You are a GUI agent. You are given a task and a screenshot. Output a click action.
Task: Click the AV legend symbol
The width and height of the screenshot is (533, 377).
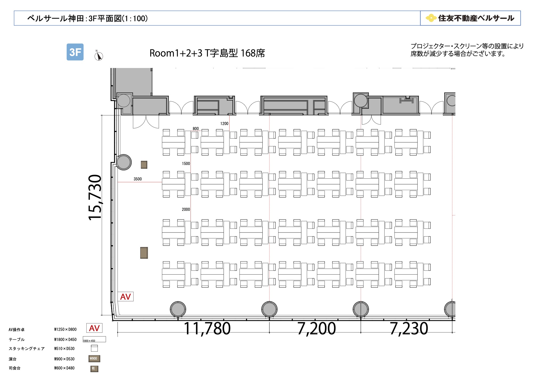pyautogui.click(x=94, y=328)
